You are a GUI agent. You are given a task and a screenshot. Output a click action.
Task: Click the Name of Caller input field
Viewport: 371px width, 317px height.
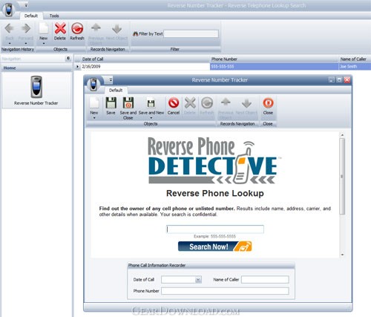tap(265, 280)
